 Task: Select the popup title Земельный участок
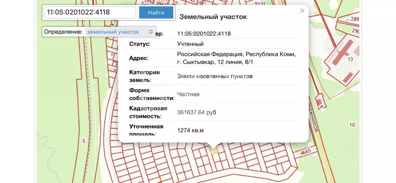click(213, 17)
